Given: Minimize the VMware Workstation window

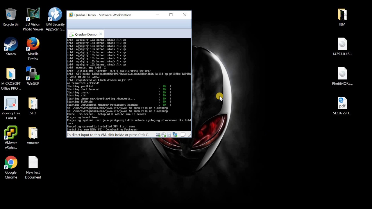Looking at the screenshot, I should pyautogui.click(x=158, y=15).
